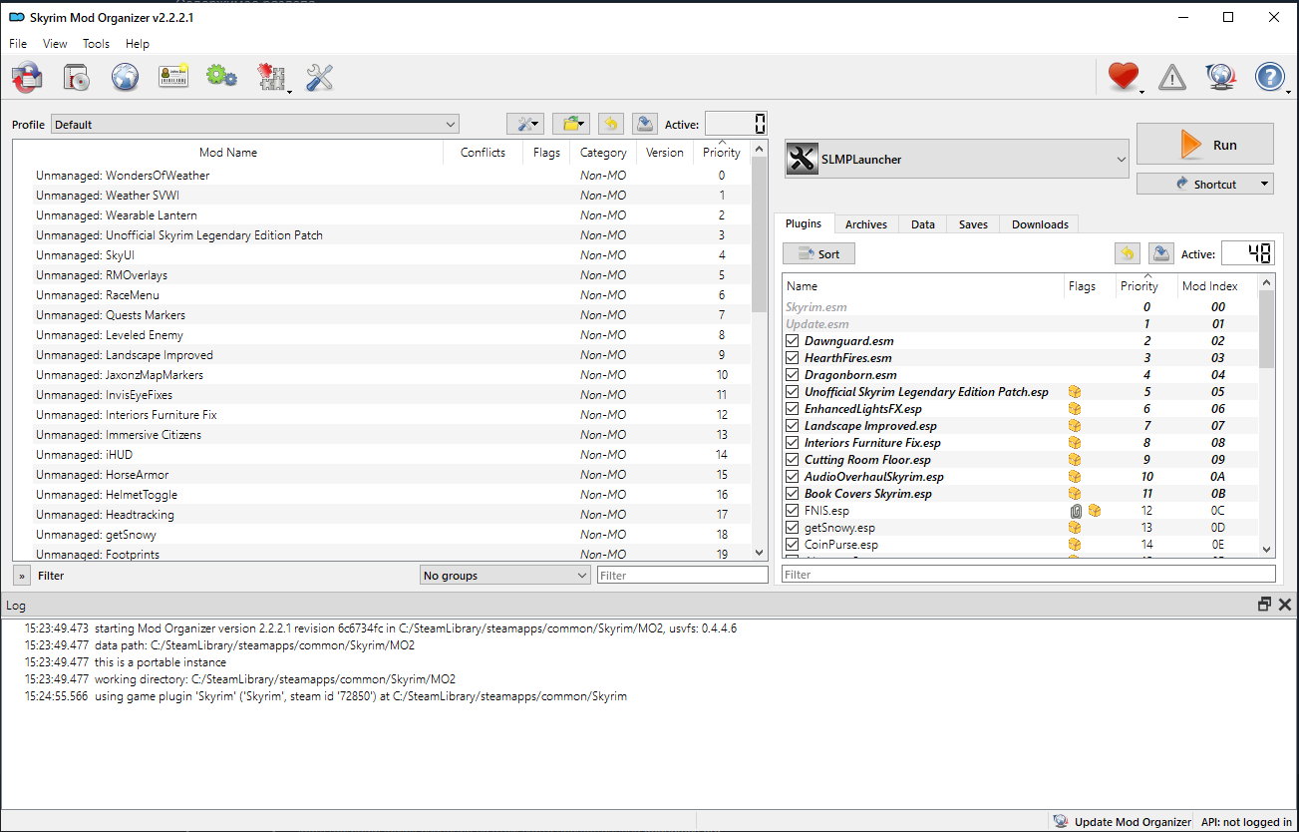Focus the mod list Filter text field

(683, 576)
